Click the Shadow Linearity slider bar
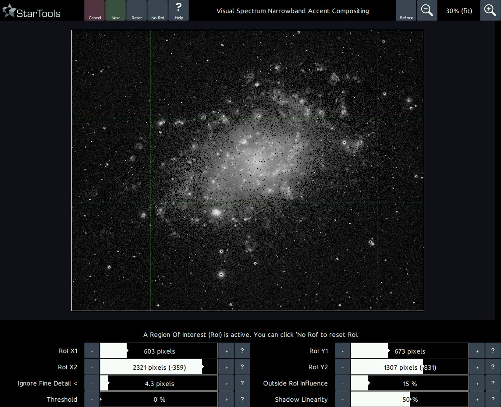This screenshot has width=501, height=407. click(x=409, y=400)
